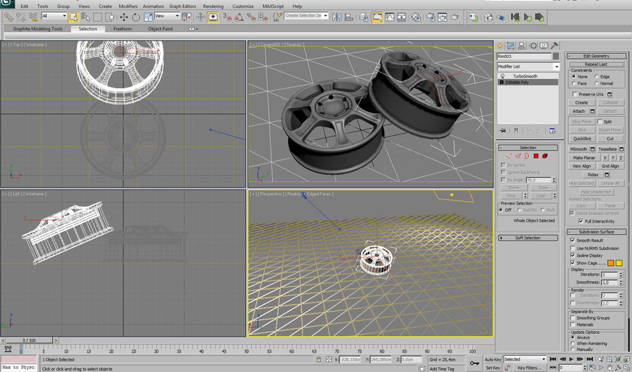Activate the Select and Rotate tool
Viewport: 632px width, 372px height.
coord(136,17)
